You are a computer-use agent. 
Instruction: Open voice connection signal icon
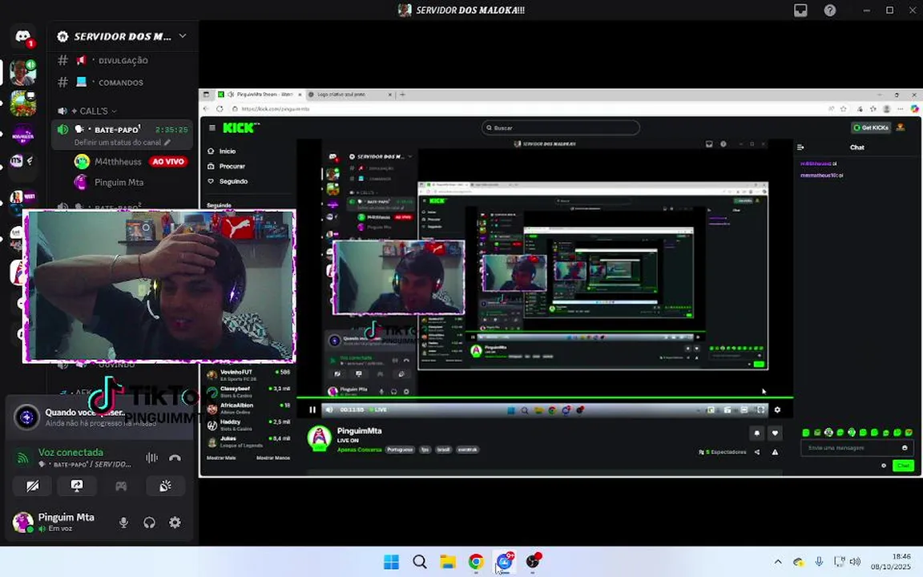pos(23,458)
